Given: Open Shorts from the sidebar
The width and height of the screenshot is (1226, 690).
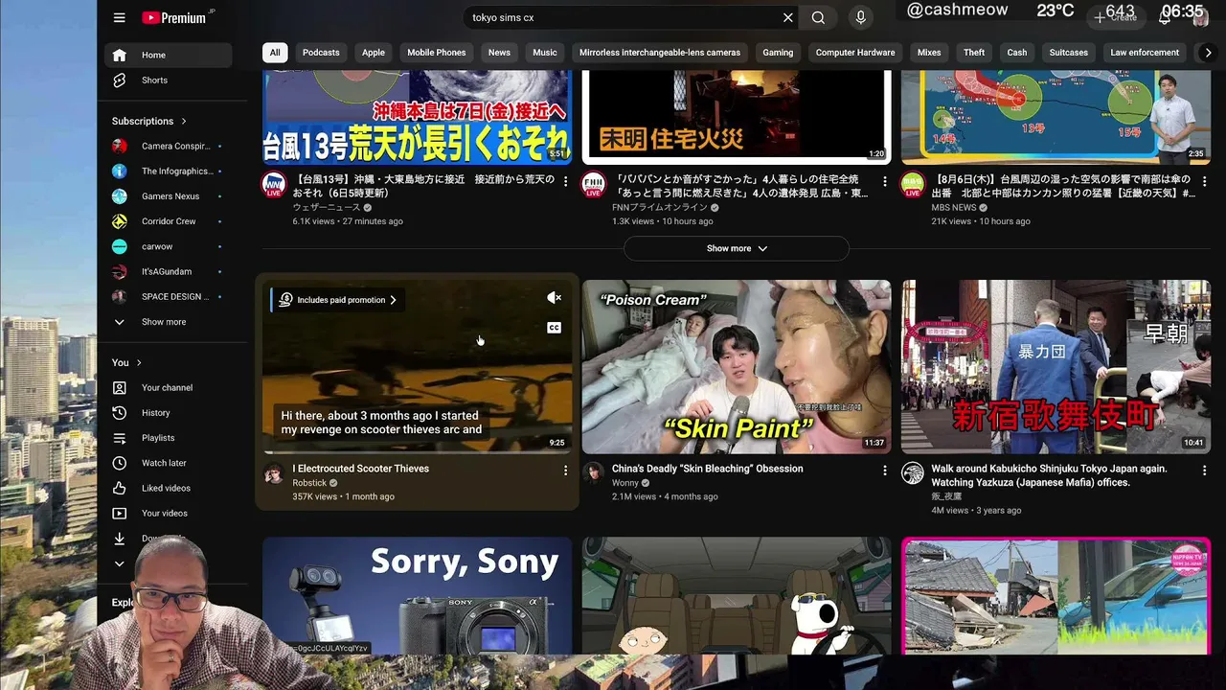Looking at the screenshot, I should [x=169, y=80].
